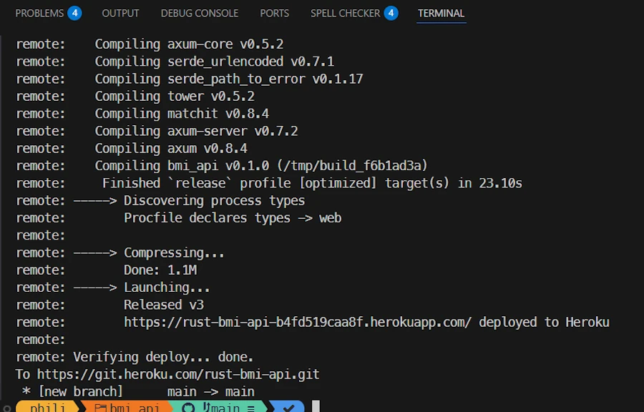Click the /tmp/build_f6b1ad3a path text
This screenshot has height=412, width=644.
point(352,166)
